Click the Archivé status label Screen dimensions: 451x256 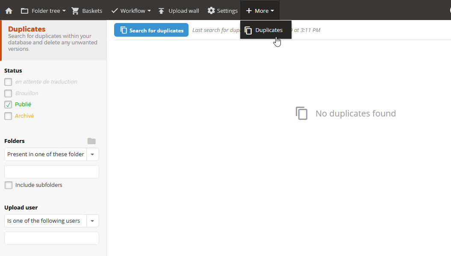pos(24,116)
